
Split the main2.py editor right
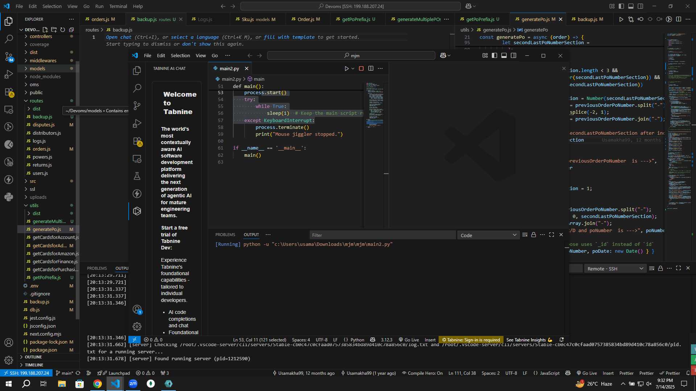coord(371,68)
